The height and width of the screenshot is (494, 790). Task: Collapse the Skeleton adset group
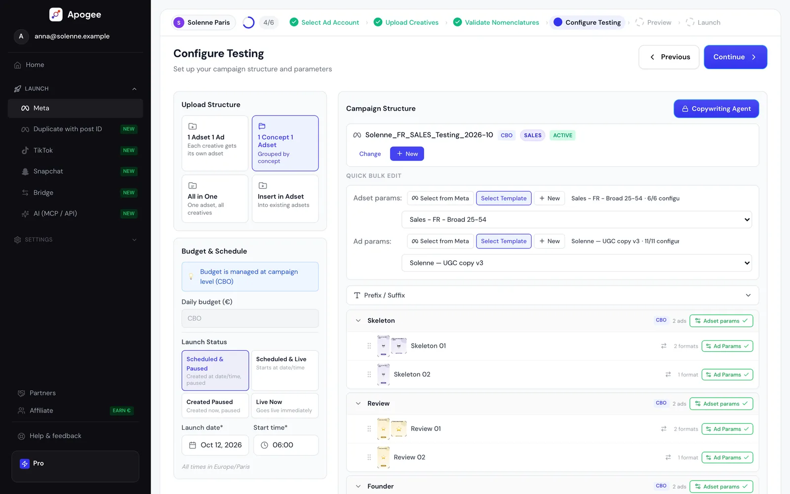pos(358,321)
